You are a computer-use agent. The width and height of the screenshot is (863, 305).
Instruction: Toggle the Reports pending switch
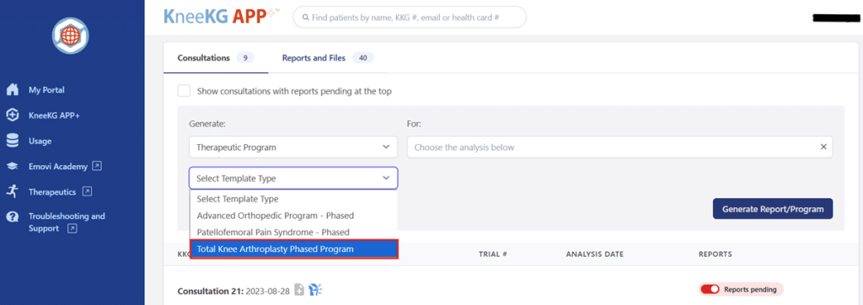[x=710, y=290]
